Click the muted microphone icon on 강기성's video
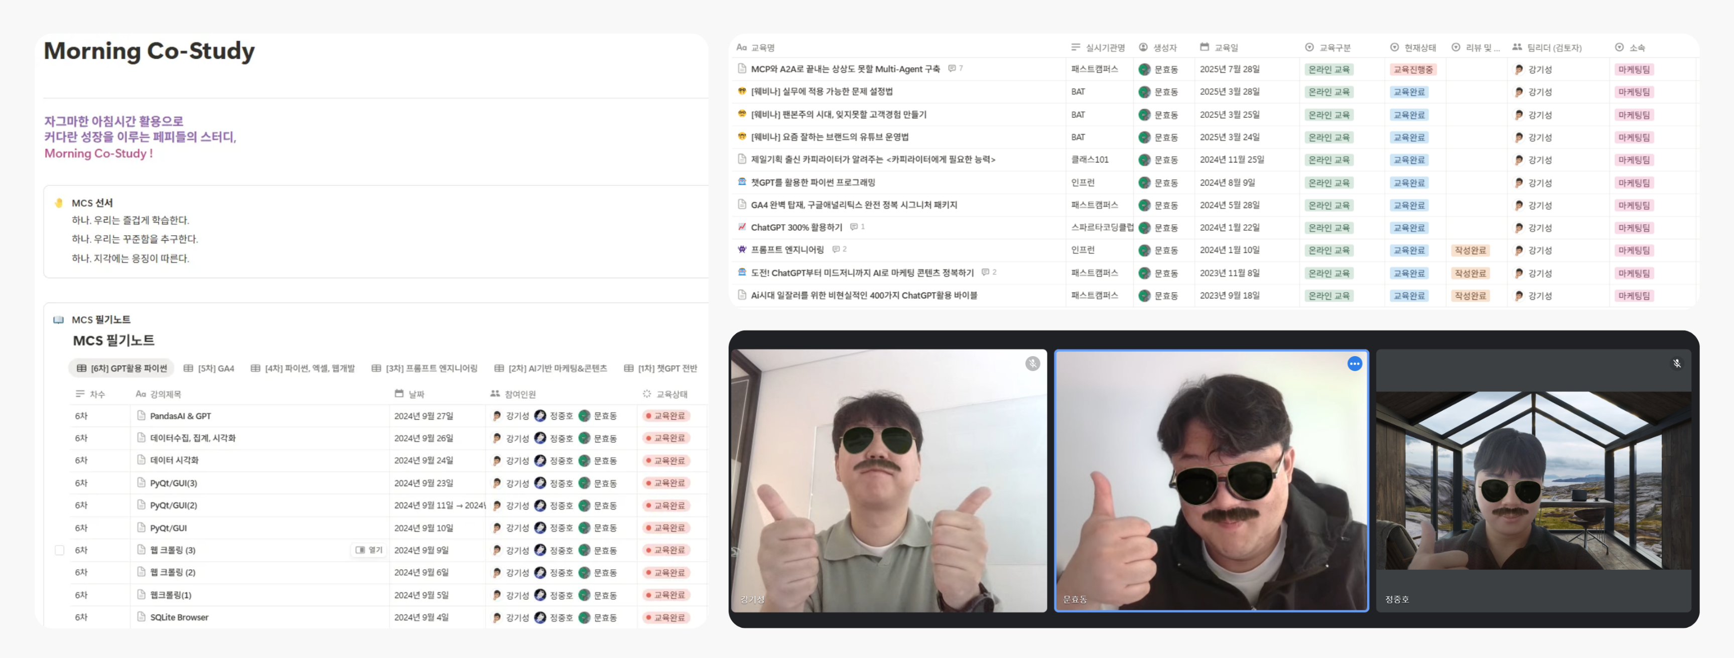This screenshot has height=658, width=1734. tap(1032, 364)
